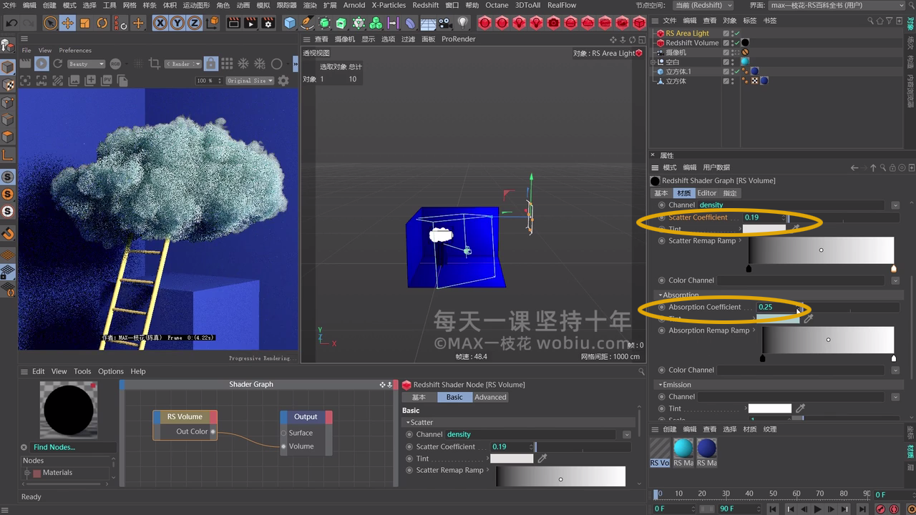Select the spline Pen tool
Screen dimensions: 916x515
[x=307, y=23]
